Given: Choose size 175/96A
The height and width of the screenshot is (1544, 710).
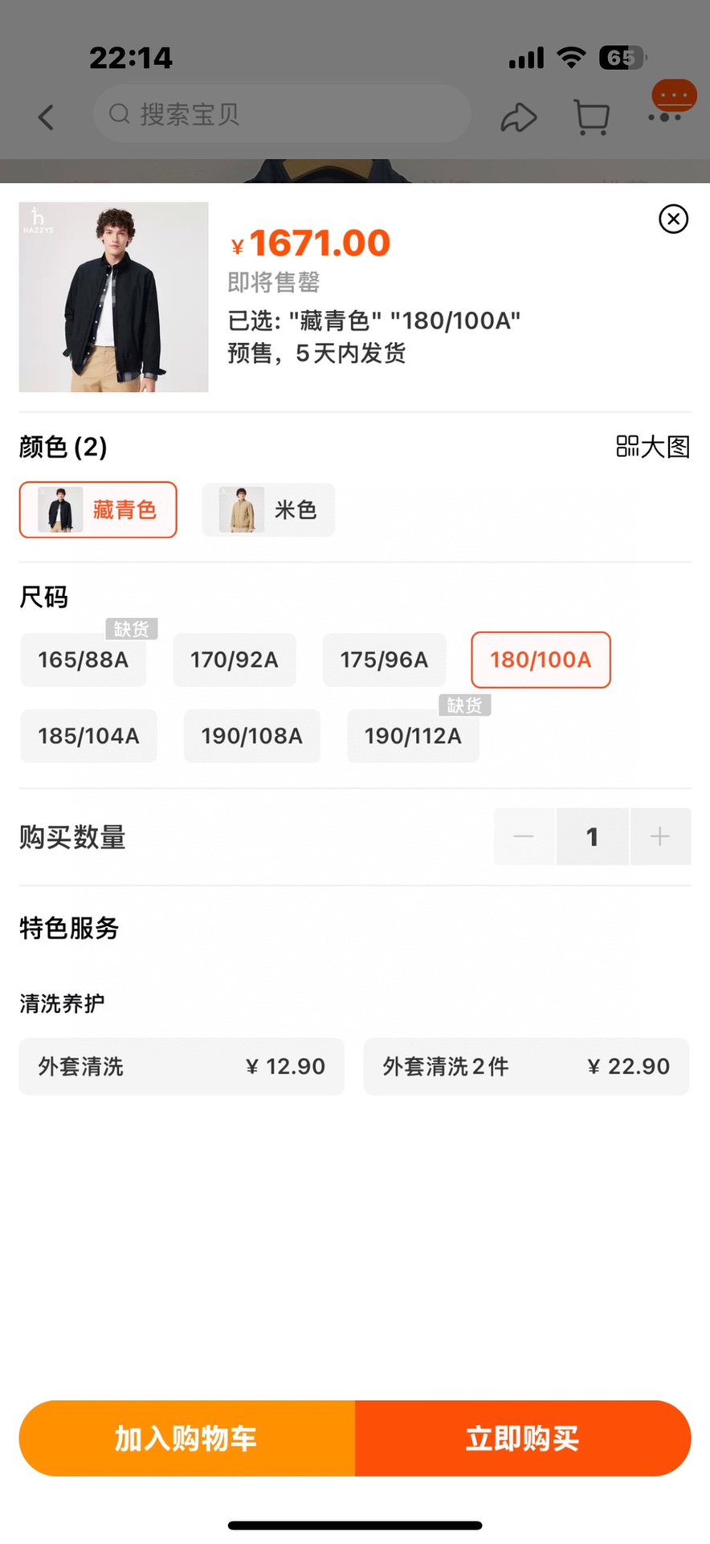Looking at the screenshot, I should coord(384,660).
